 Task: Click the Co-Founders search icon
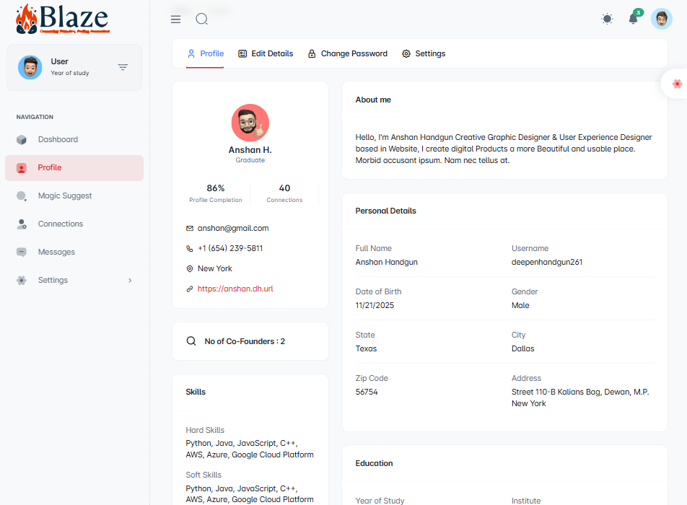coord(191,341)
